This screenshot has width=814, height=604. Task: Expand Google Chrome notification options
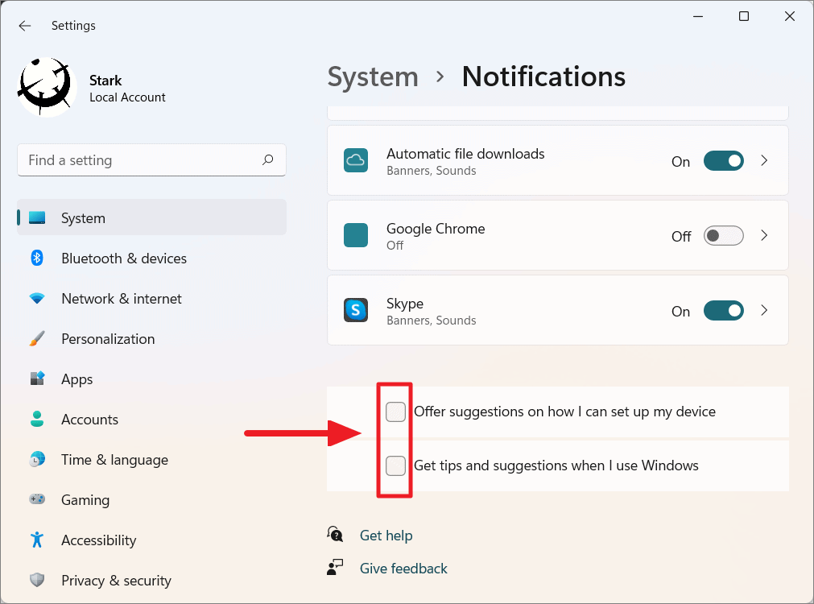tap(763, 235)
